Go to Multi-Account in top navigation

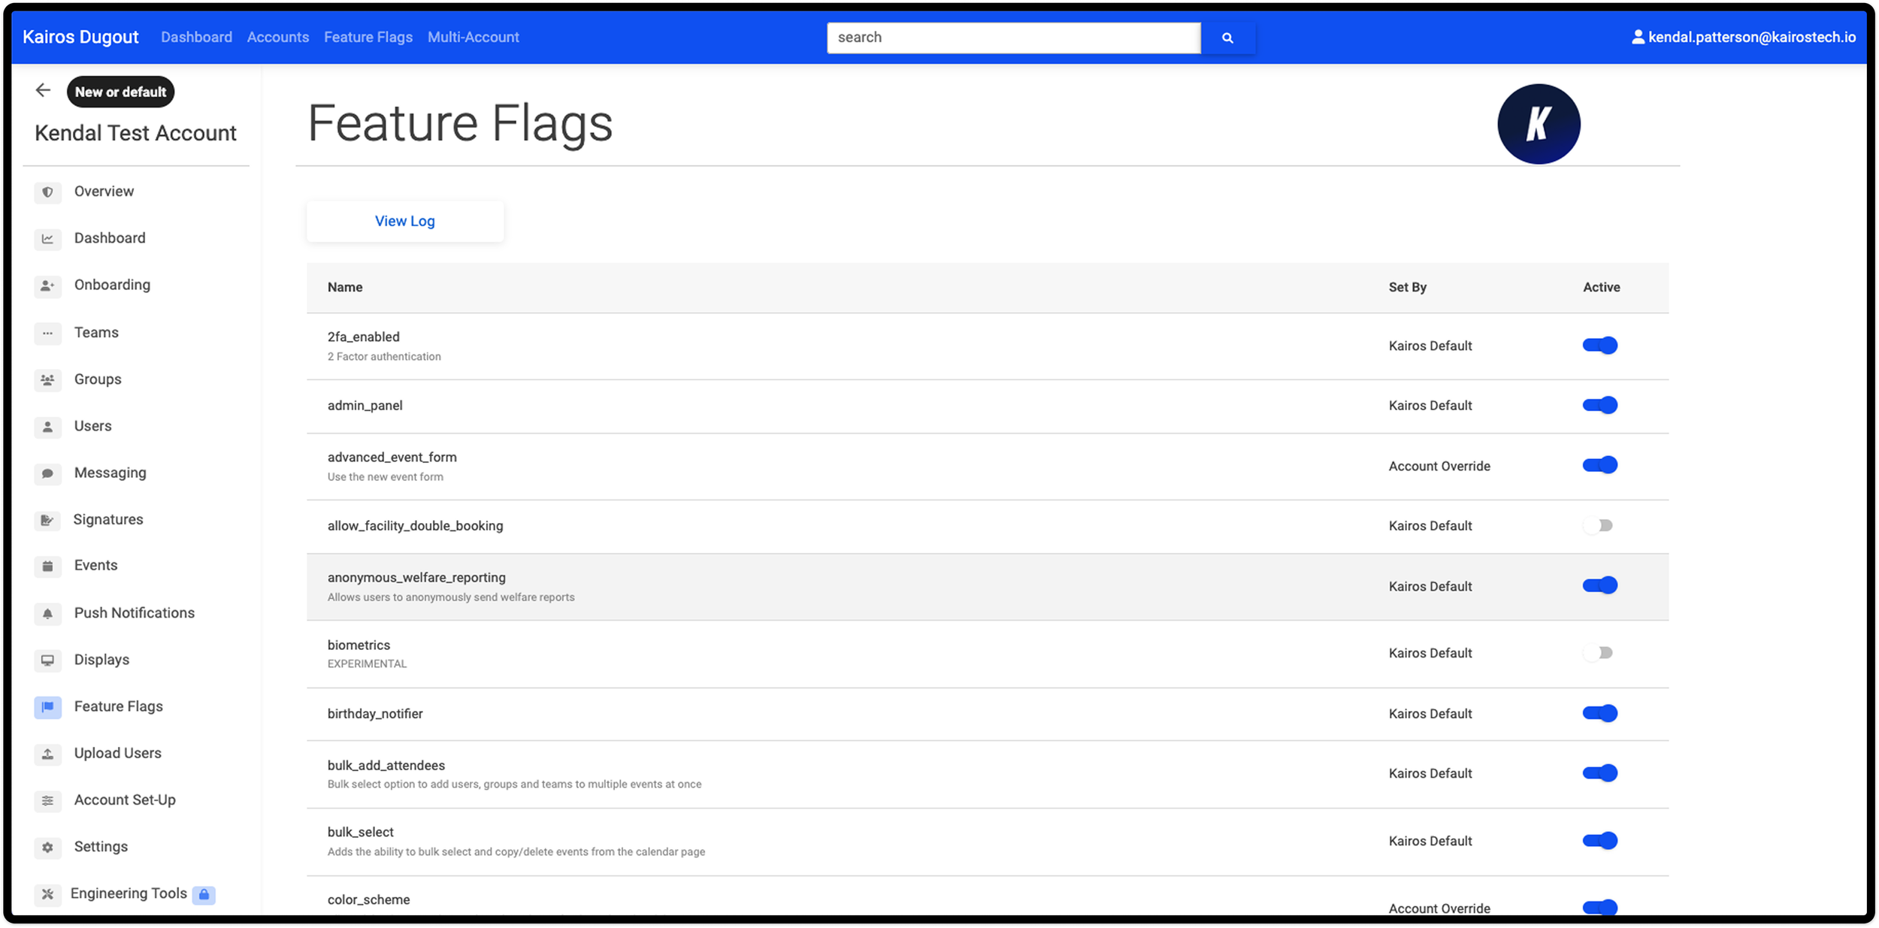(473, 38)
